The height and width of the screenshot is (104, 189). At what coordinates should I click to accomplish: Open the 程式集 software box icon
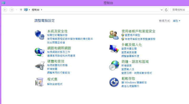pos(40,82)
